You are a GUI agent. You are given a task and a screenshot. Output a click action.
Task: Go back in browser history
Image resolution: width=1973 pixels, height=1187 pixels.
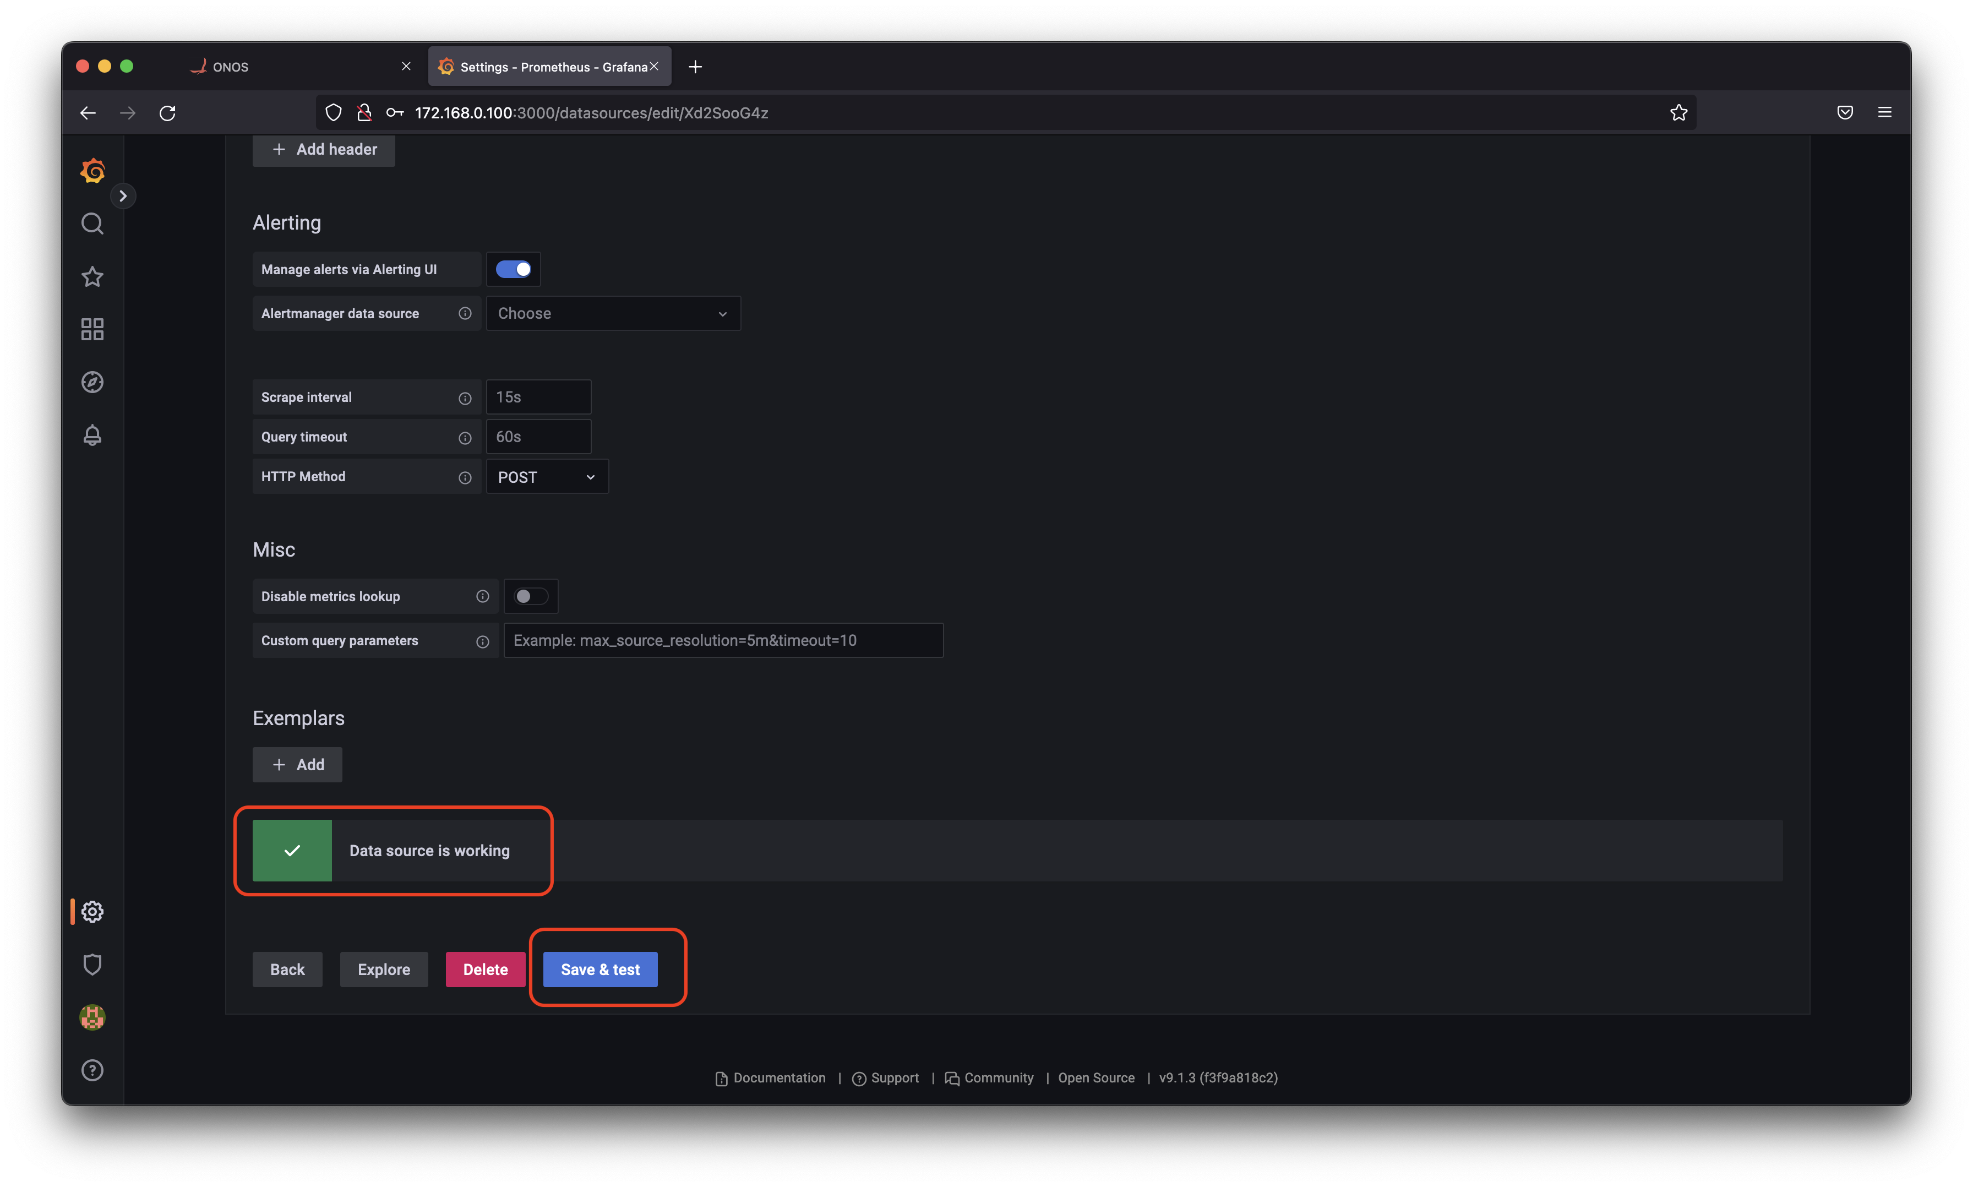pos(89,113)
